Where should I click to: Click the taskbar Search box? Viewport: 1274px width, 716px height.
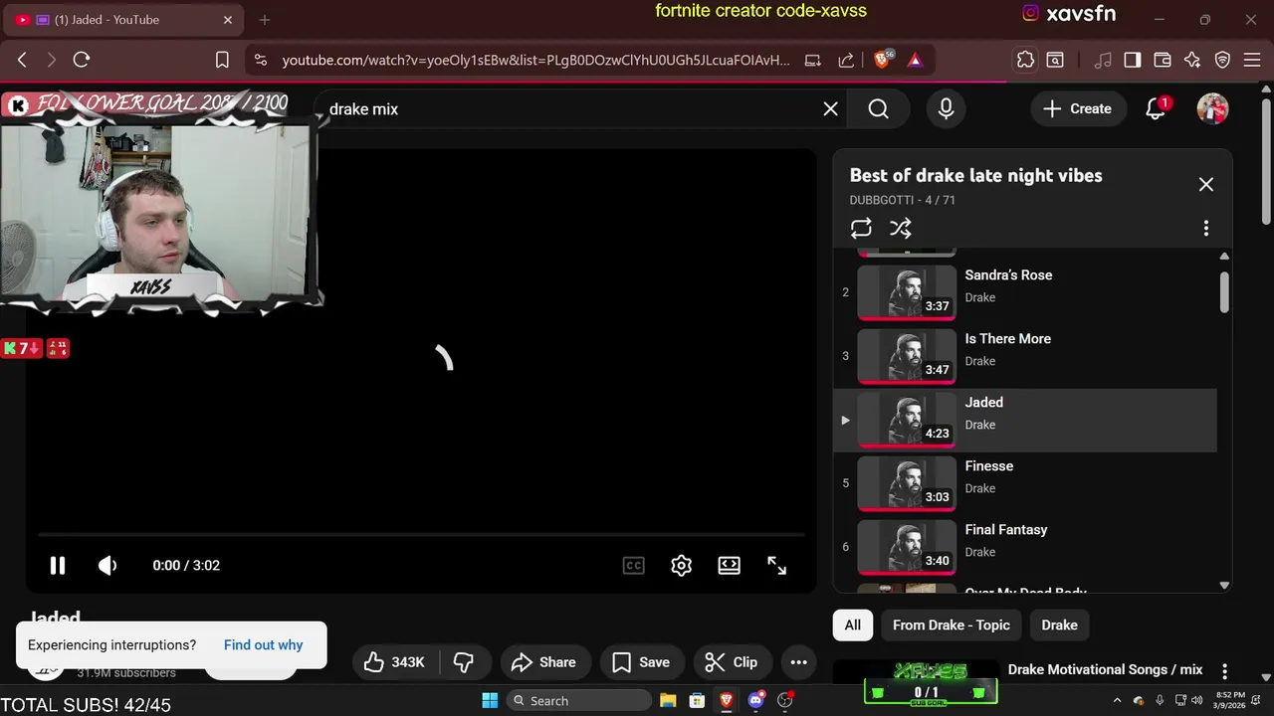click(x=577, y=700)
